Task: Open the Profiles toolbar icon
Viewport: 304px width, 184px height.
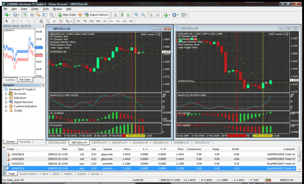Action: pyautogui.click(x=15, y=15)
